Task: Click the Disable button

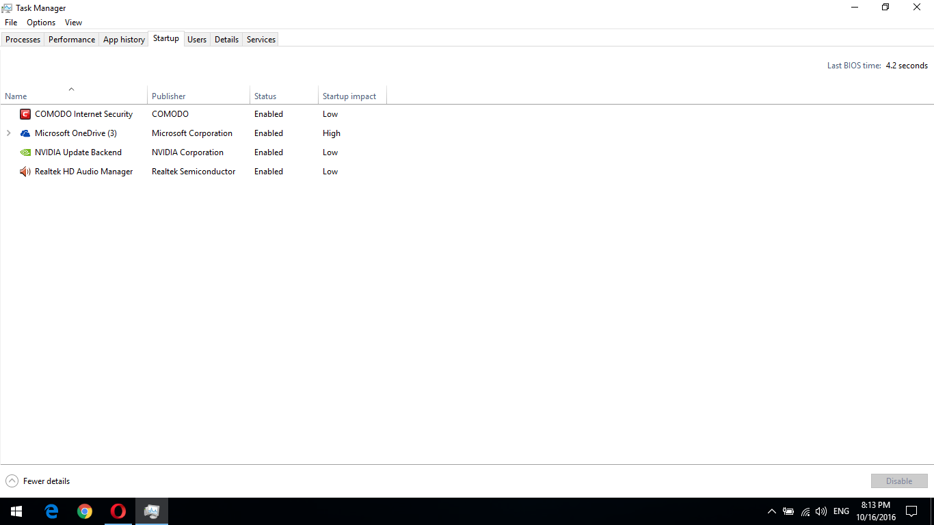Action: click(899, 481)
